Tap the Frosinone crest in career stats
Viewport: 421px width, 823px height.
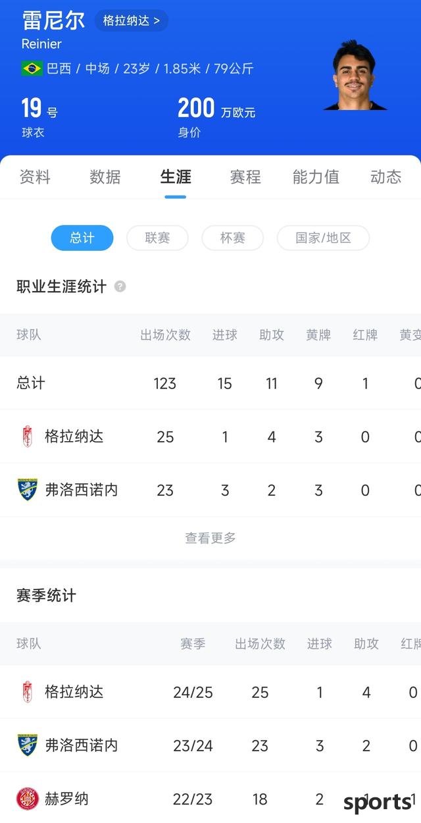28,490
